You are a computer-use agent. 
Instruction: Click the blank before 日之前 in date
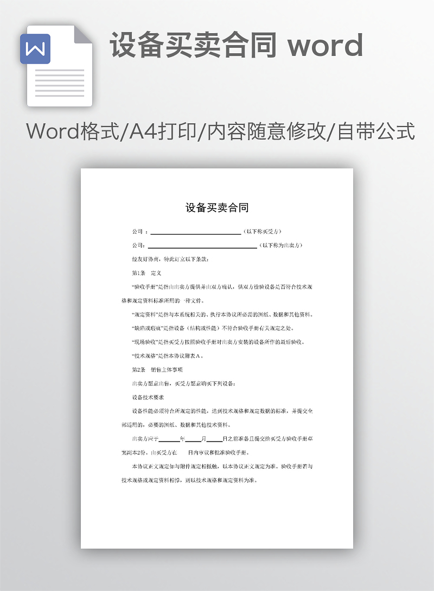(214, 438)
